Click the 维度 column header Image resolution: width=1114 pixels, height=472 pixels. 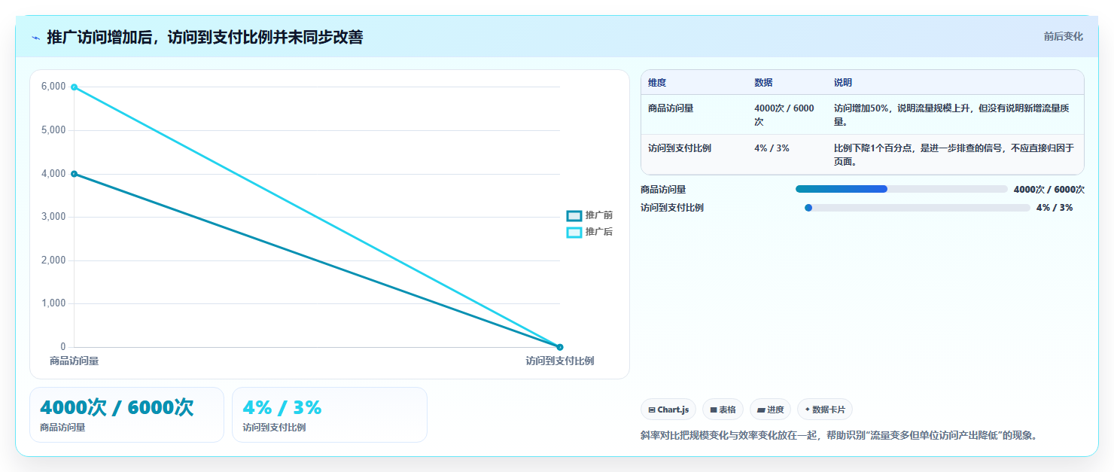(657, 83)
